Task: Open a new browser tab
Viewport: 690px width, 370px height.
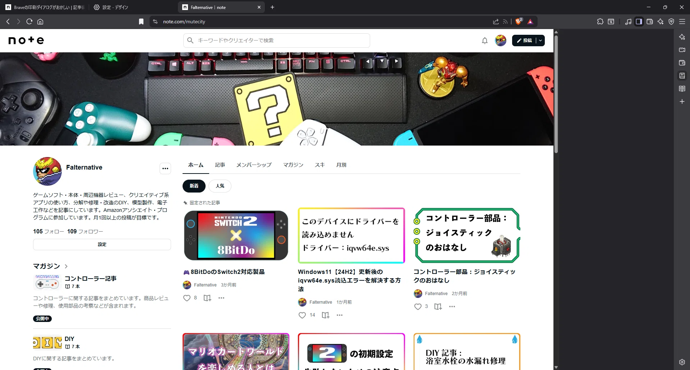Action: tap(272, 7)
